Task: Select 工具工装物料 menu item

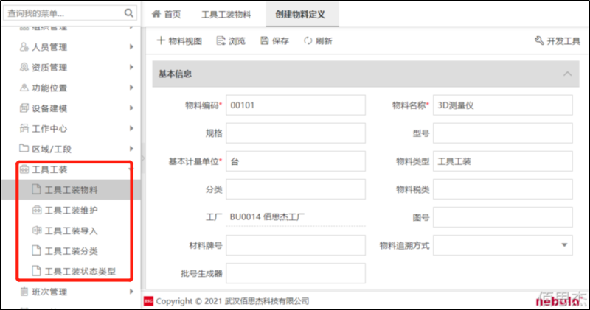Action: (71, 190)
